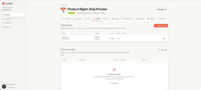Click the Invites envelope icon
The width and height of the screenshot is (201, 90).
(113, 19)
